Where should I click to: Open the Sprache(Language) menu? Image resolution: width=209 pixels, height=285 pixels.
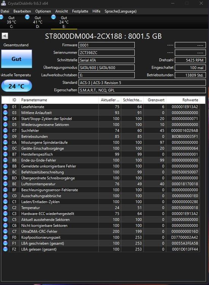120,11
